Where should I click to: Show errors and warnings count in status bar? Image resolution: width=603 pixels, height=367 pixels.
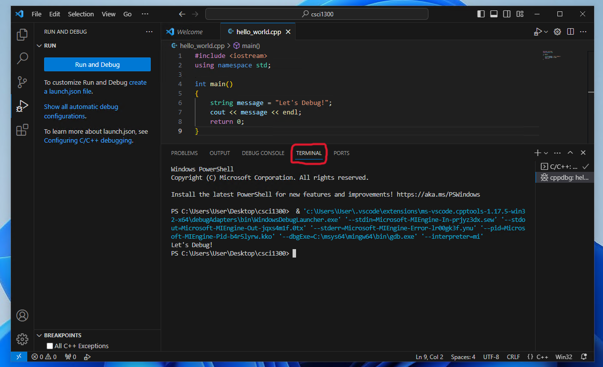point(44,357)
